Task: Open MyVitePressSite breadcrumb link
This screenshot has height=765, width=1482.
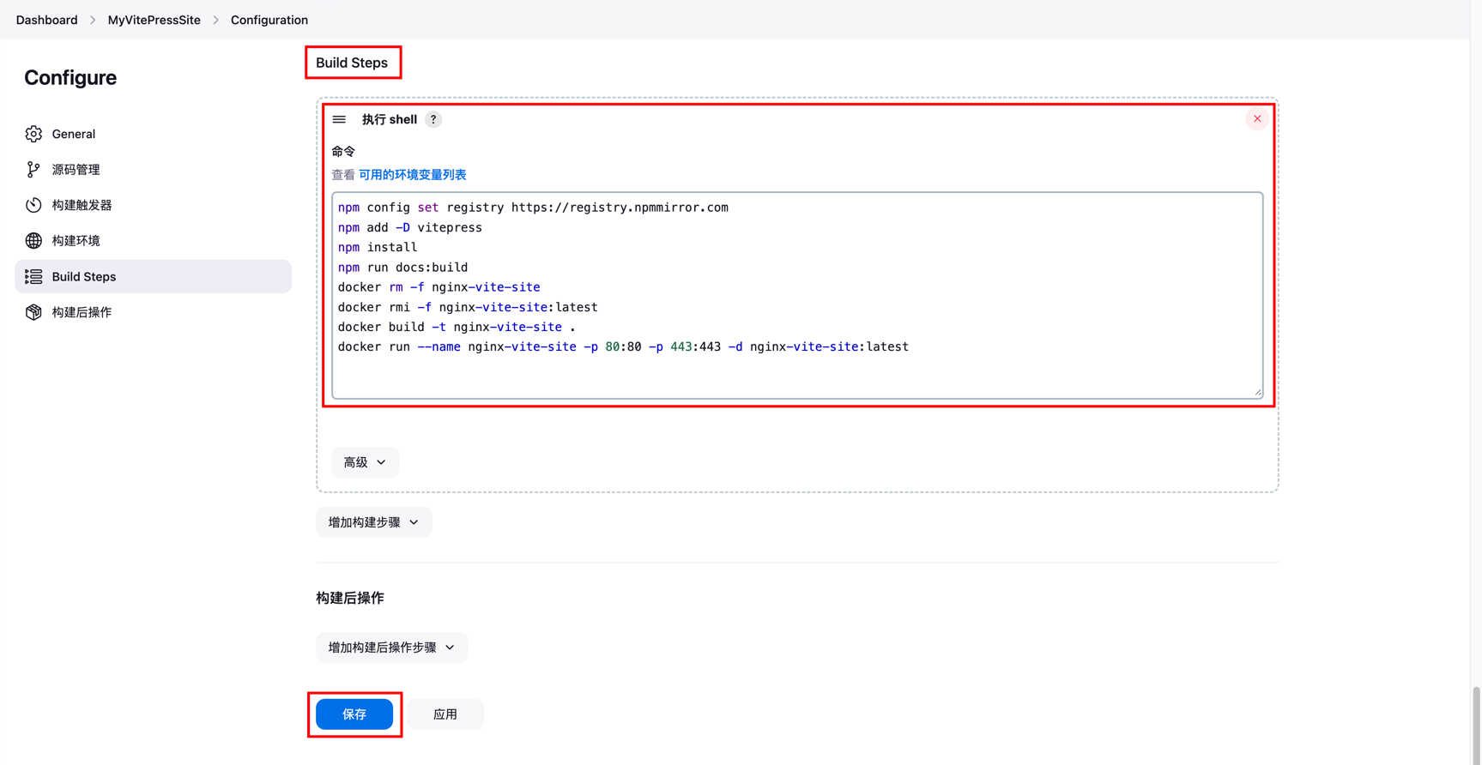Action: pyautogui.click(x=154, y=20)
